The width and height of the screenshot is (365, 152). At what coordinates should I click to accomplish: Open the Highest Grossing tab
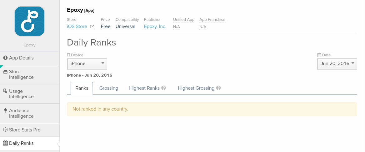click(196, 88)
